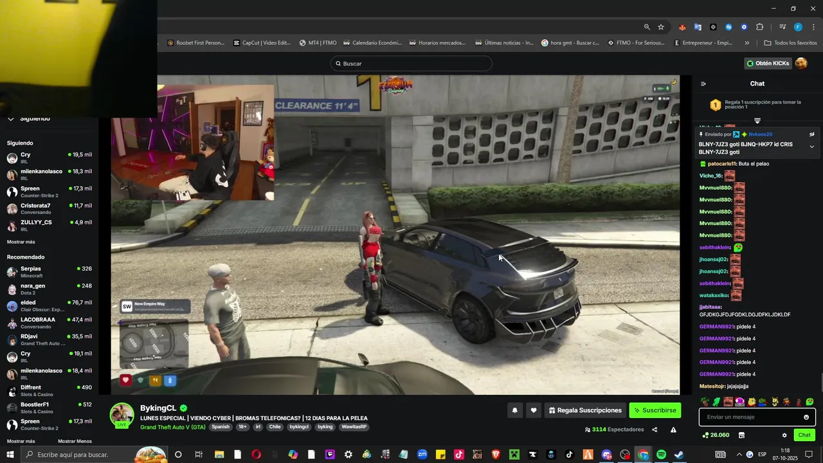This screenshot has height=463, width=823.
Task: Click the green Chat send button
Action: 804,435
